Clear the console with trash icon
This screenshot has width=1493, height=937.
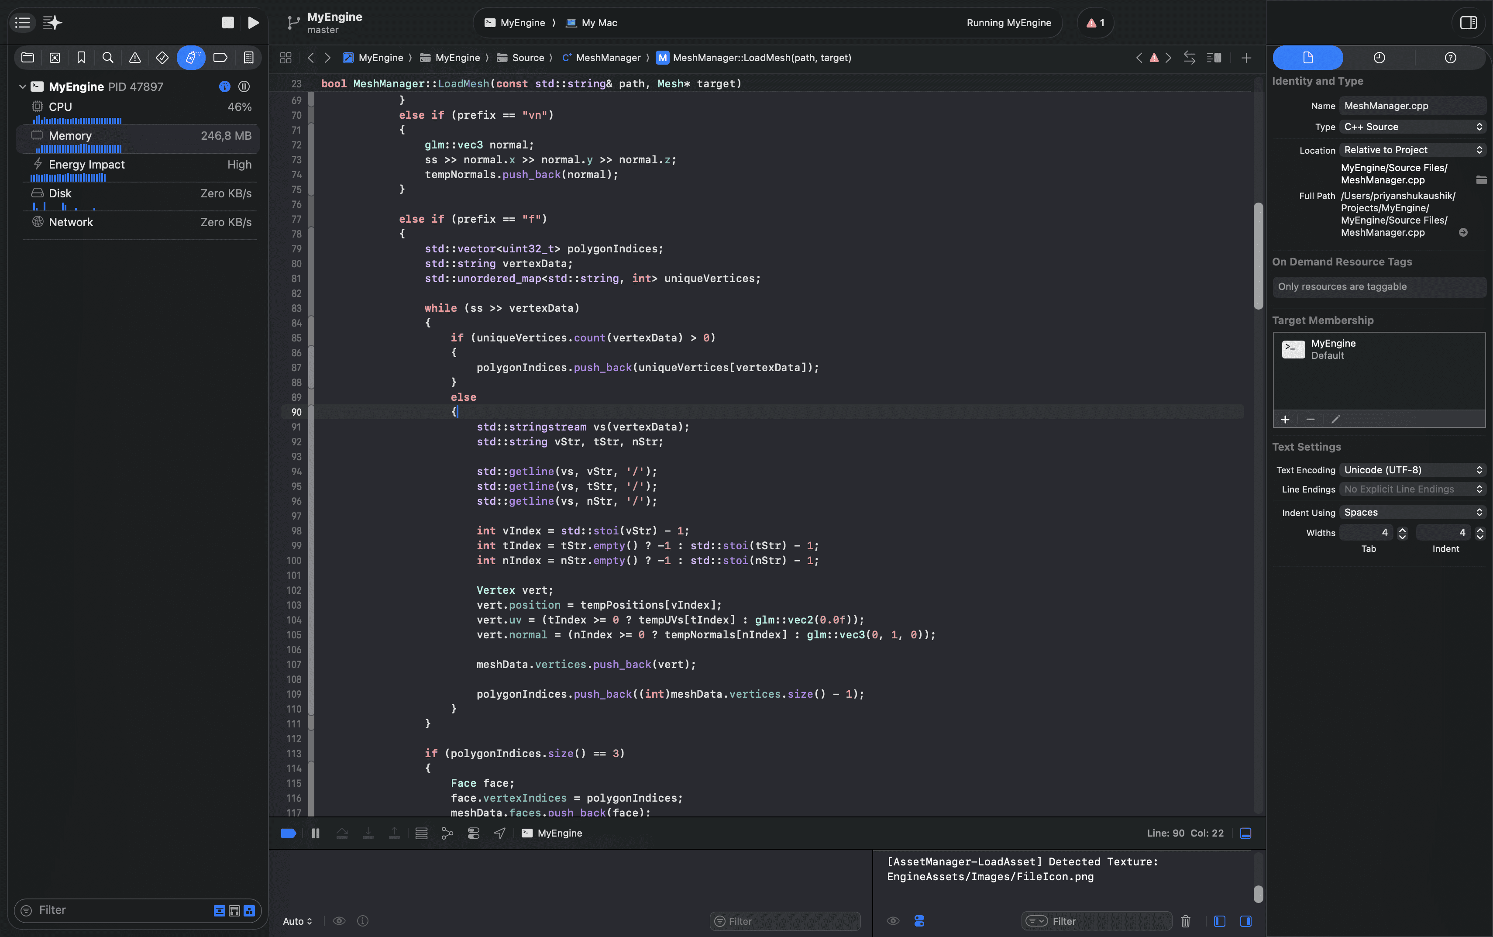(1185, 921)
